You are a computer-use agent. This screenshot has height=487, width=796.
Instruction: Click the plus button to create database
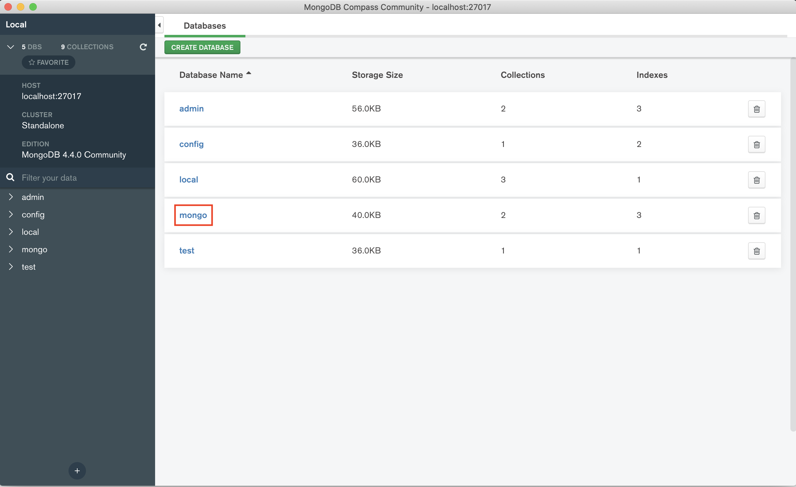[77, 470]
